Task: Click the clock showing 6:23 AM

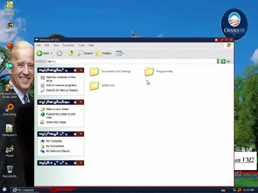Action: 249,190
